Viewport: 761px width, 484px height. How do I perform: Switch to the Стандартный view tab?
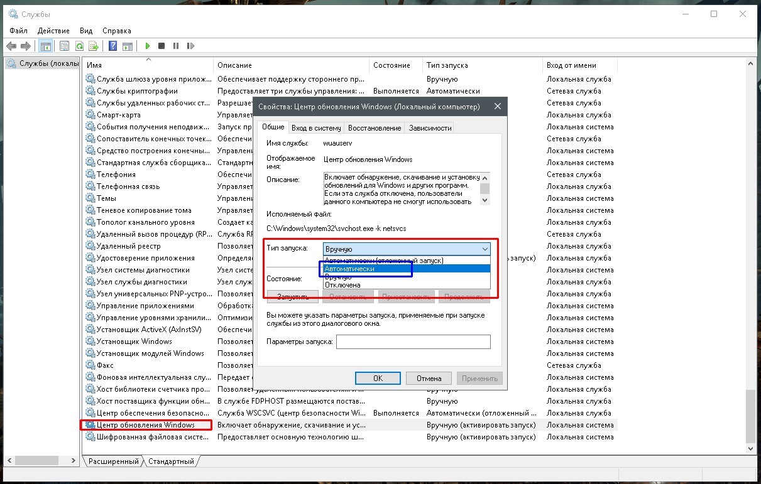[x=172, y=461]
